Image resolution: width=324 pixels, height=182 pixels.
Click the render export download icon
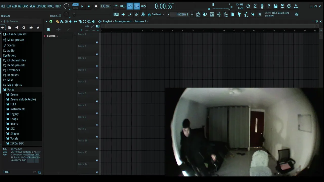pos(296,6)
